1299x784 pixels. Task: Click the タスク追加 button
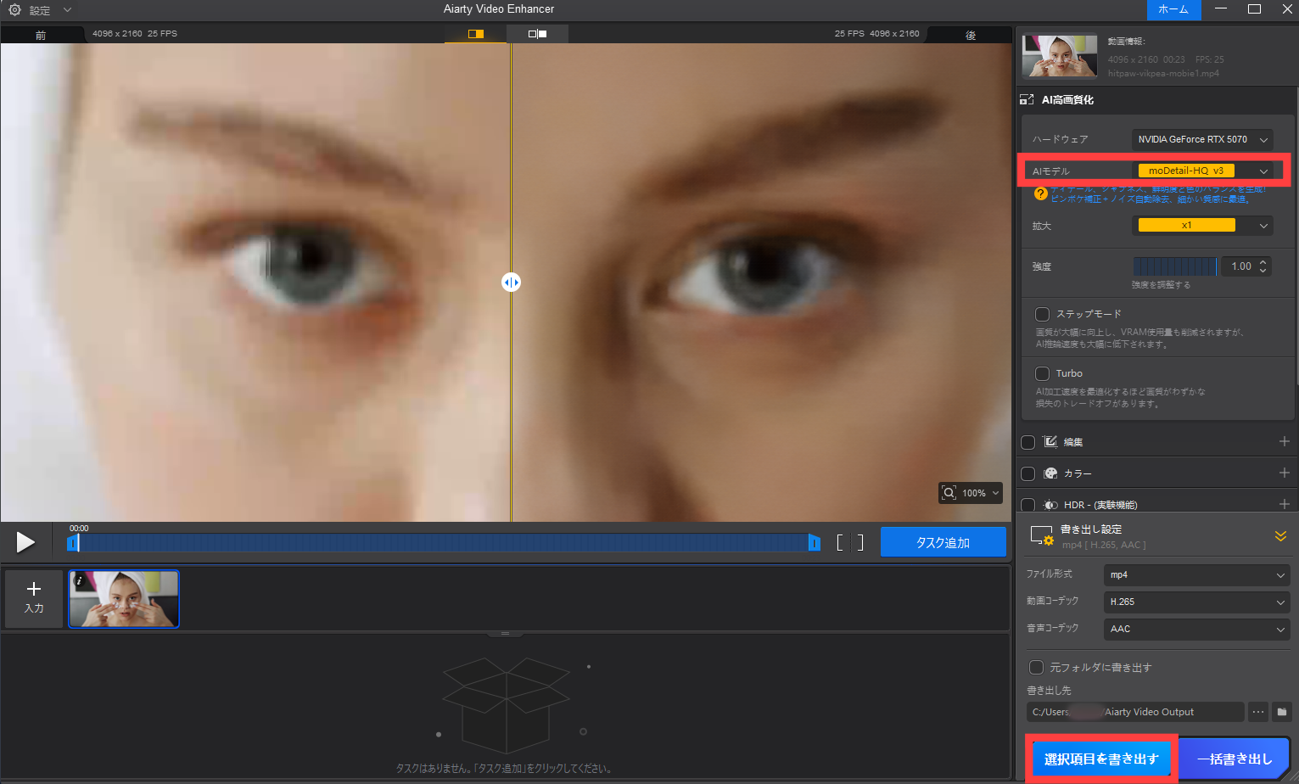[x=943, y=541]
